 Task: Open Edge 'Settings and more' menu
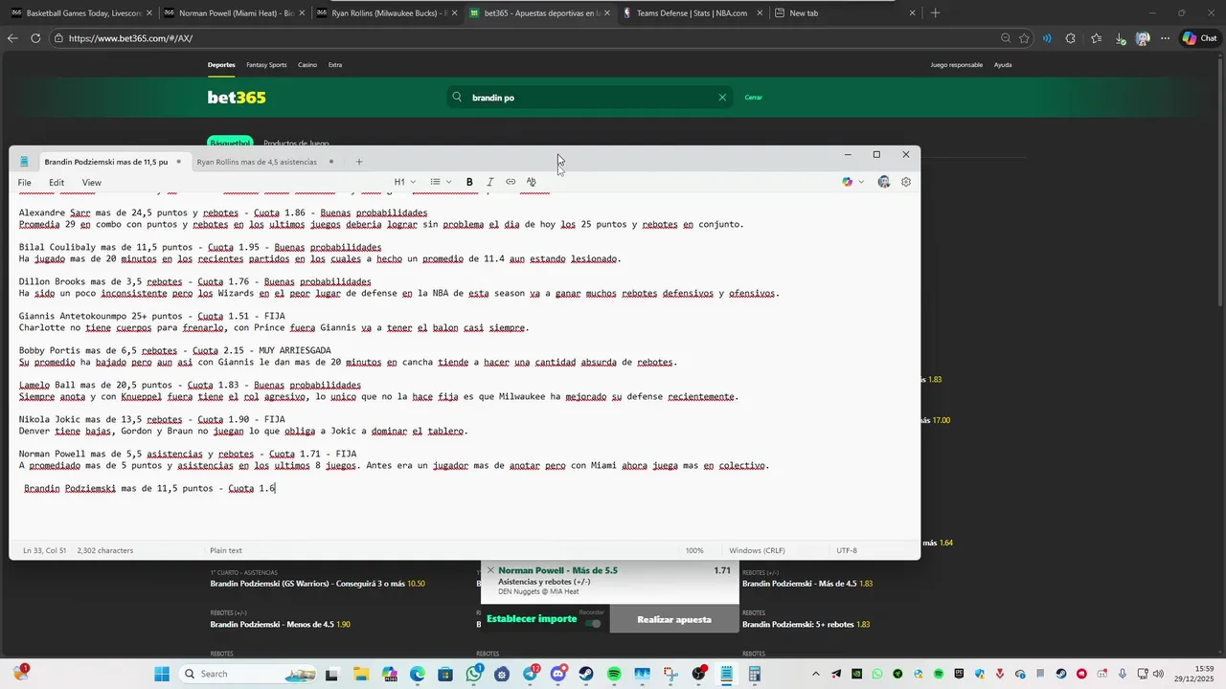pyautogui.click(x=1166, y=38)
